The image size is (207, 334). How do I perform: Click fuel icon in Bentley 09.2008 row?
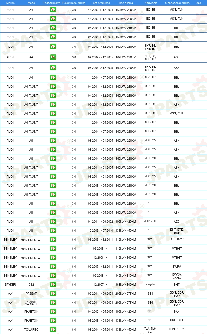click(53, 276)
